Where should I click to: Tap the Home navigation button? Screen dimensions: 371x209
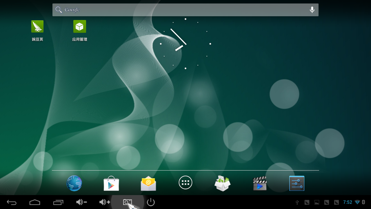coord(35,202)
